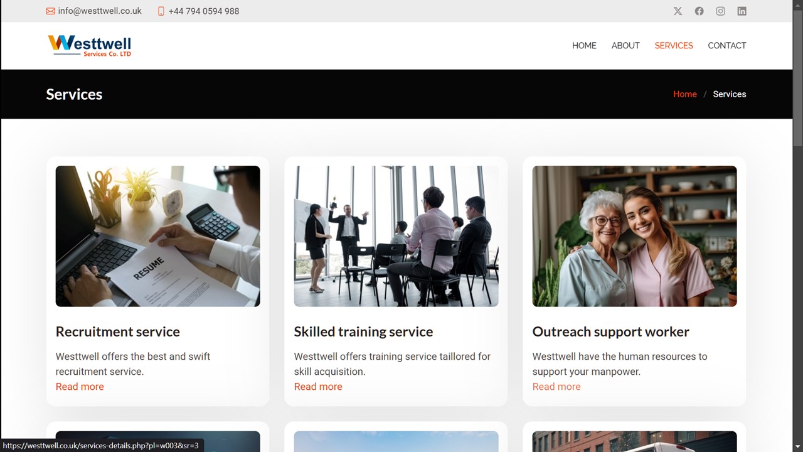Image resolution: width=803 pixels, height=452 pixels.
Task: Open the X (Twitter) social icon
Action: tap(678, 11)
